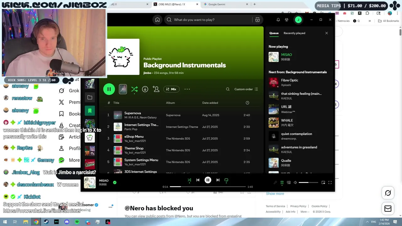Open the Terms of Service link
Screen dimensions: 402x226
(275, 206)
